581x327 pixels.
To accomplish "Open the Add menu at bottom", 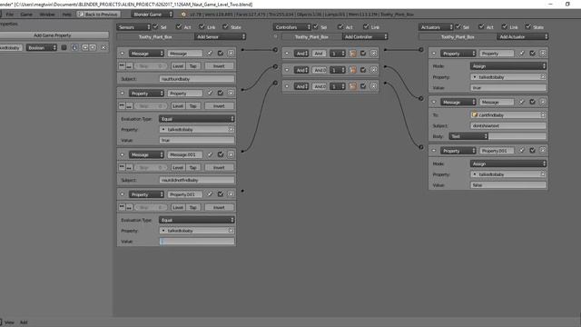I will (x=24, y=322).
